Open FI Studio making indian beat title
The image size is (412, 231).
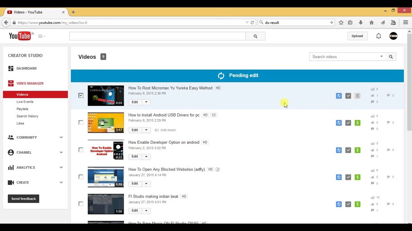(153, 196)
